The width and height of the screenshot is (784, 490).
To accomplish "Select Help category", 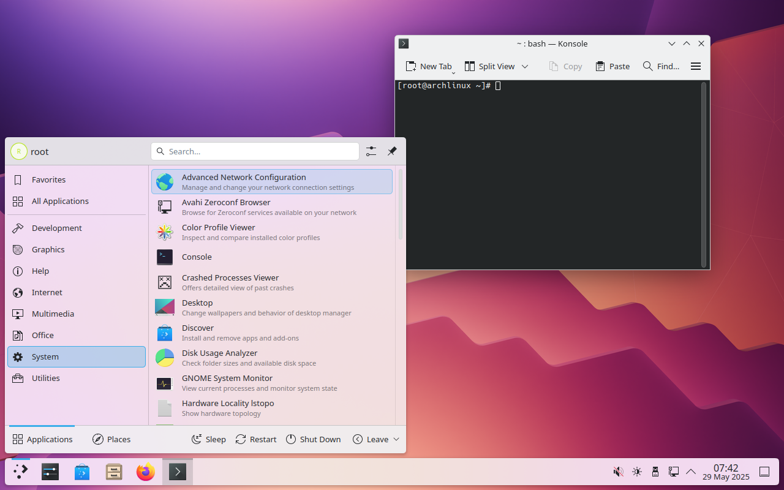I will click(x=77, y=271).
